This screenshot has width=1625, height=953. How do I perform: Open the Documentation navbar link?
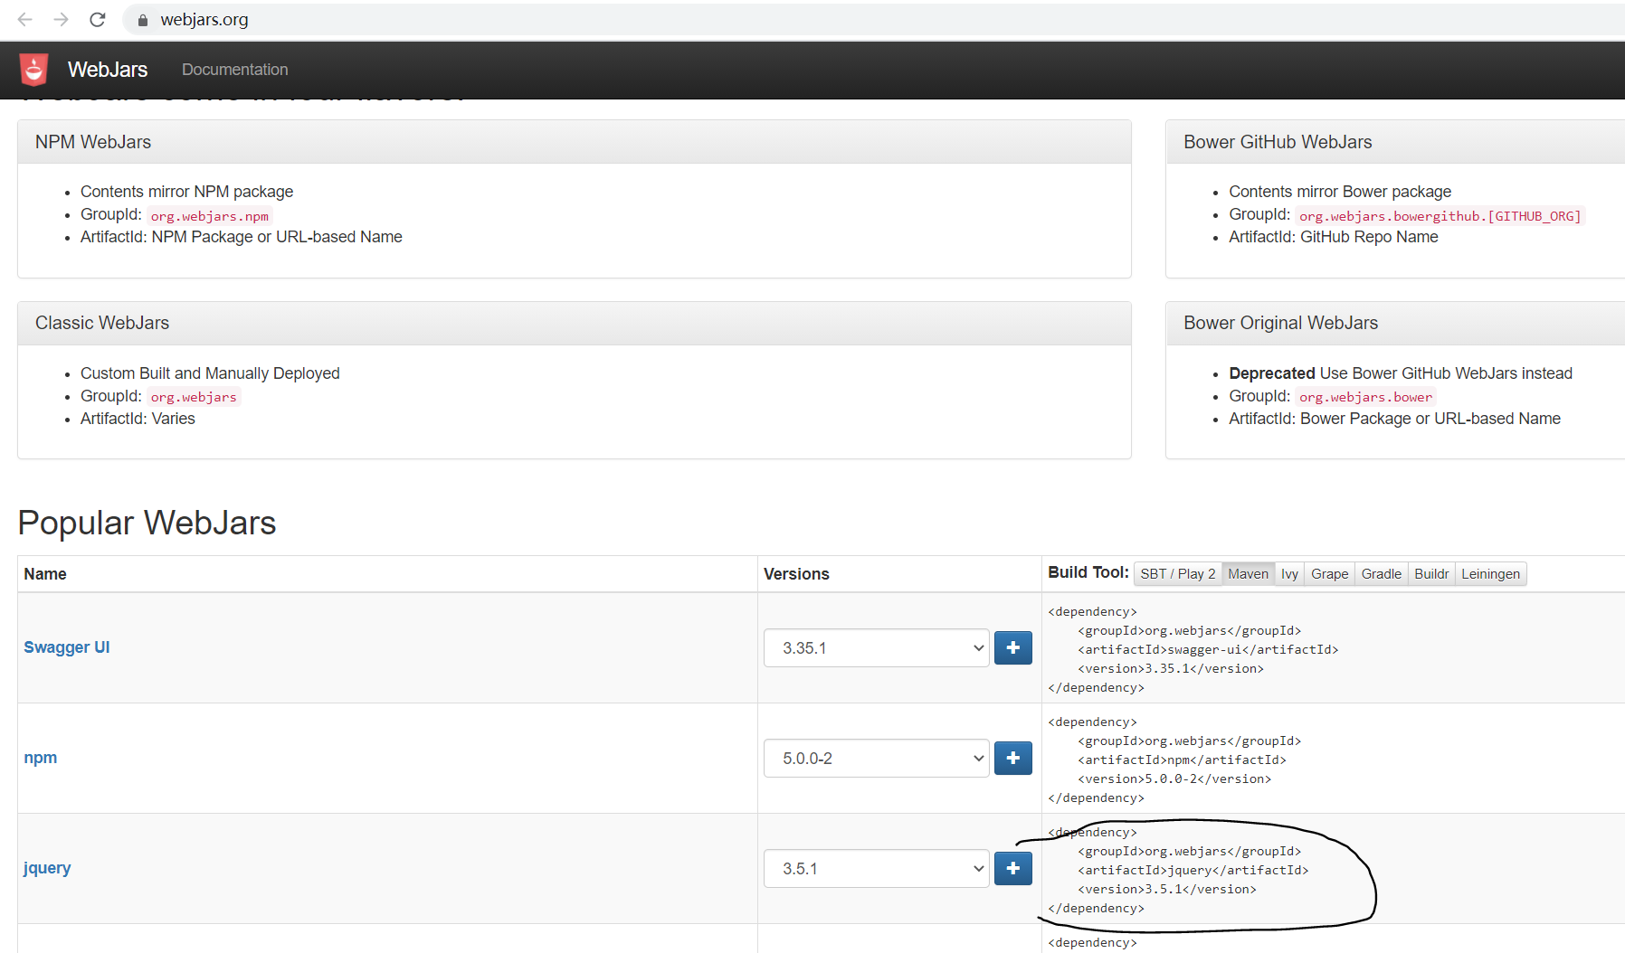point(235,70)
